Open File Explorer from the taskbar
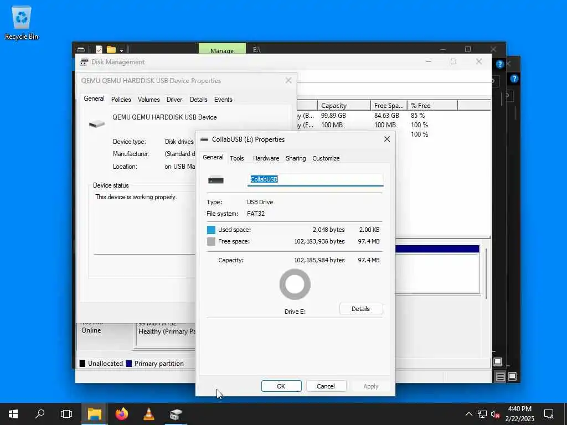The image size is (567, 425). click(x=94, y=414)
